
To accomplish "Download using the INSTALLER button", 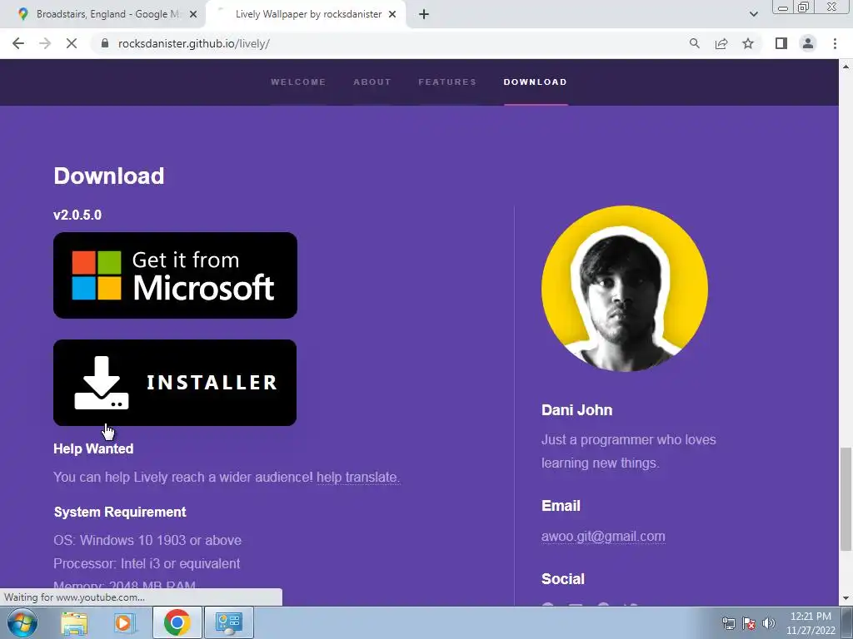I will point(175,383).
